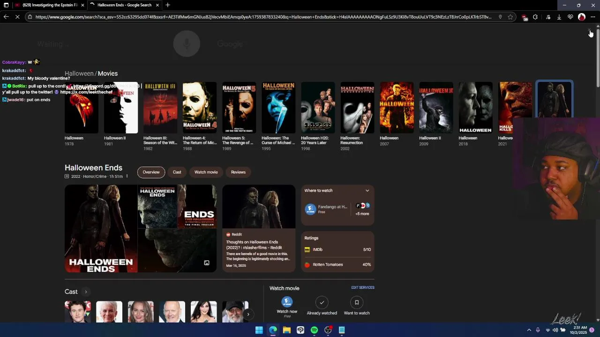The height and width of the screenshot is (337, 600).
Task: Close the Halloween Ends Google Search tab
Action: (157, 5)
